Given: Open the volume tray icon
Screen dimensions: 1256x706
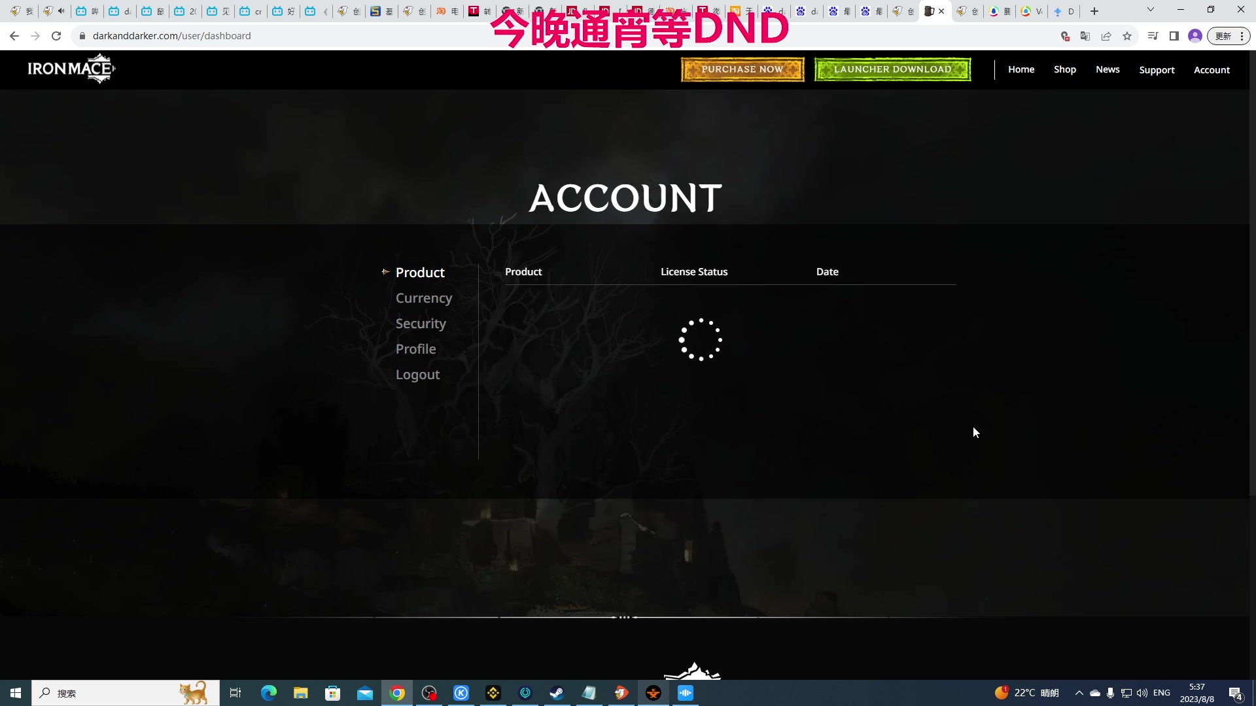Looking at the screenshot, I should tap(1142, 693).
